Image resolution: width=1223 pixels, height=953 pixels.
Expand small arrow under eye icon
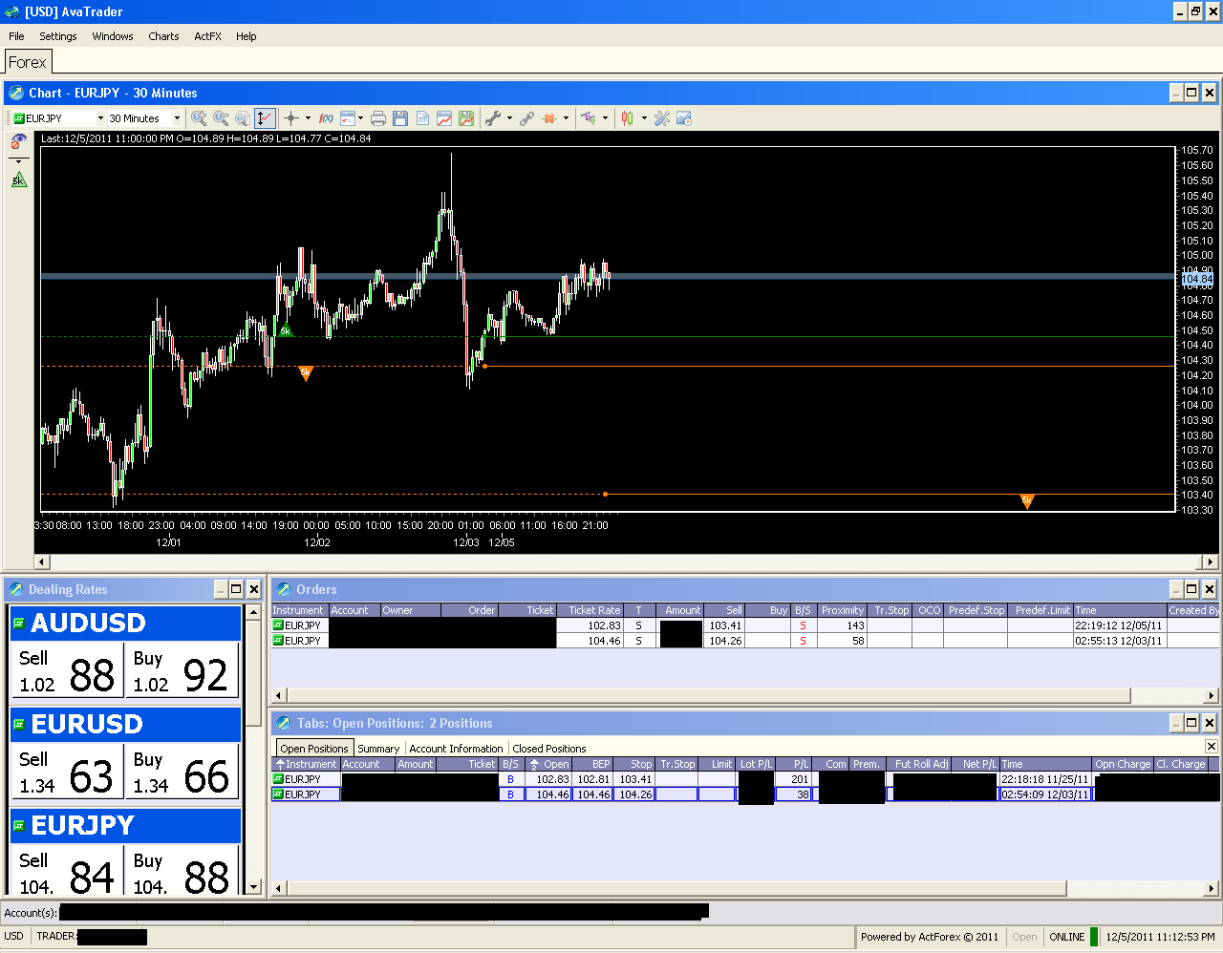18,161
